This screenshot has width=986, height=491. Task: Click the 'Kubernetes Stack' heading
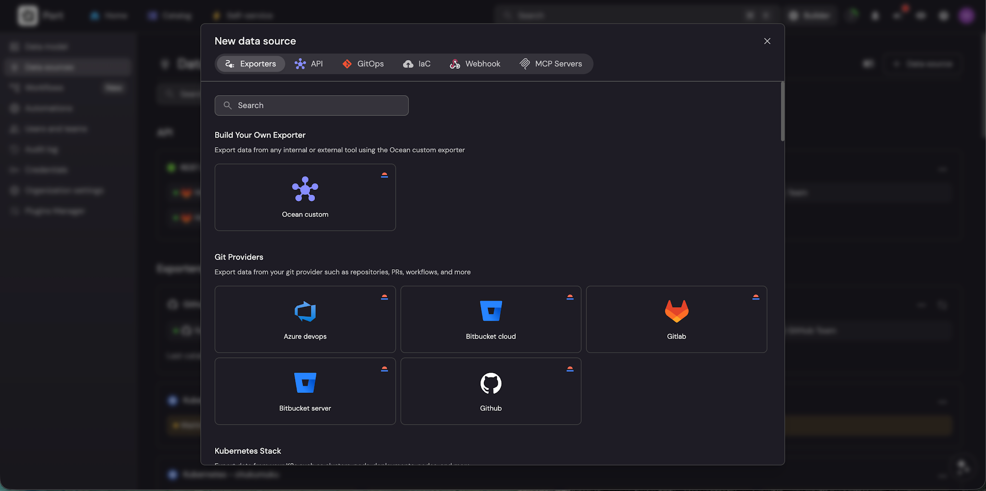click(248, 451)
